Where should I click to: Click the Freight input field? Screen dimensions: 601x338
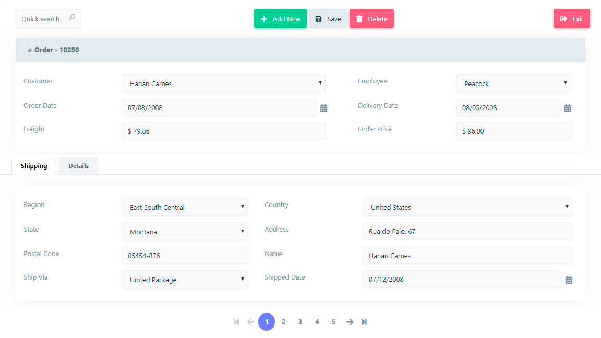223,131
